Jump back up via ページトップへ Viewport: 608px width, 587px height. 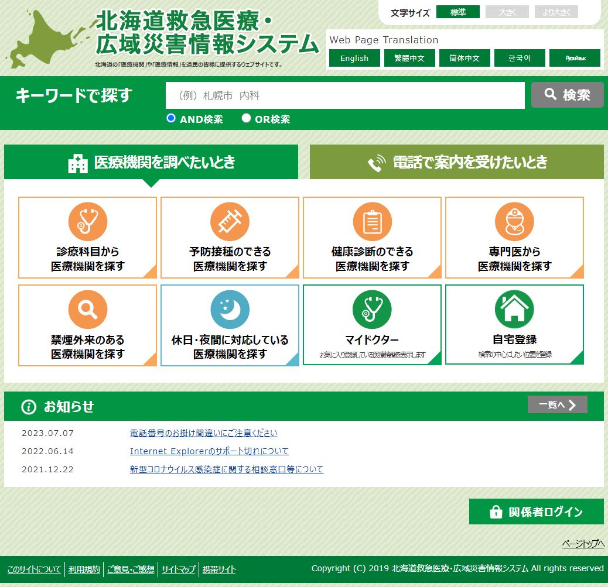(x=583, y=544)
